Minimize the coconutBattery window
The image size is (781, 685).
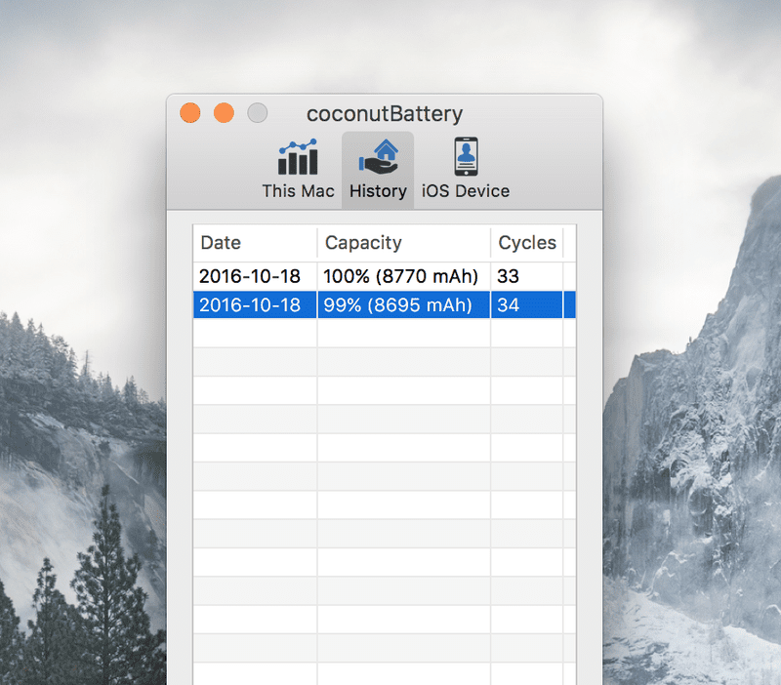[x=224, y=113]
